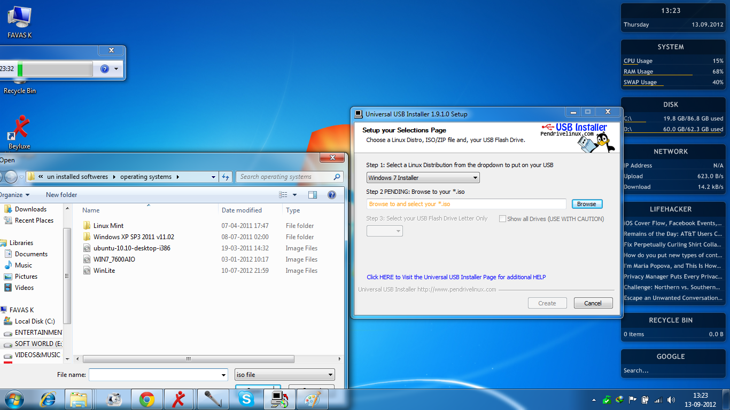The width and height of the screenshot is (730, 410).
Task: Open the iso file type dropdown
Action: tap(285, 375)
